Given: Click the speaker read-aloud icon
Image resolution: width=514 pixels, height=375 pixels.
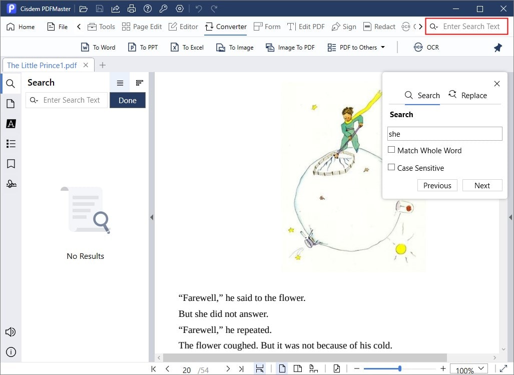Looking at the screenshot, I should [11, 332].
